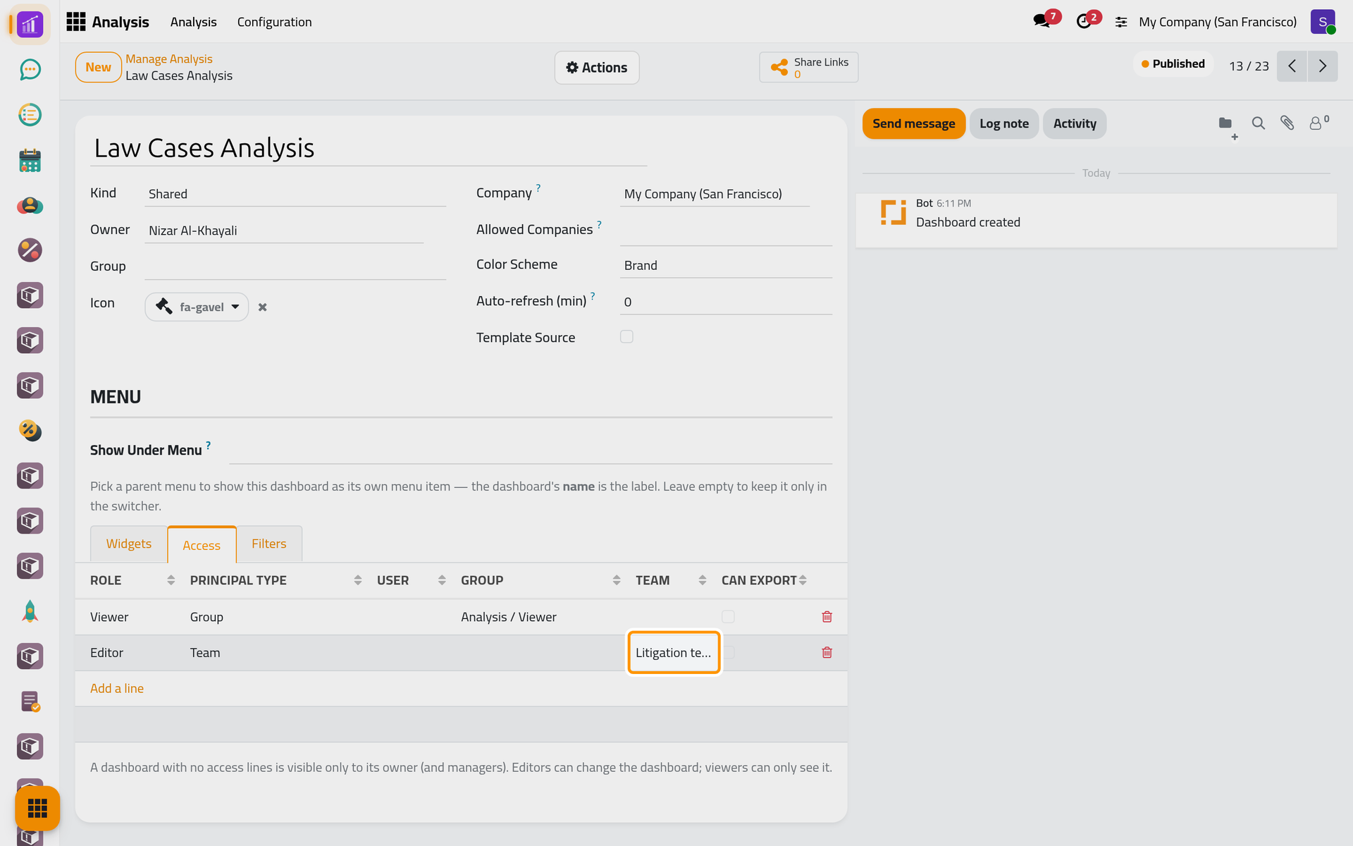
Task: Open the Kind field showing Shared
Action: coord(295,194)
